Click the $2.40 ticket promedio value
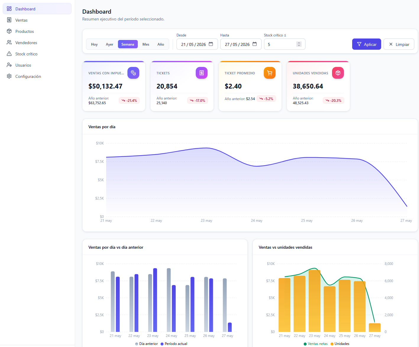The height and width of the screenshot is (347, 419). [x=233, y=86]
